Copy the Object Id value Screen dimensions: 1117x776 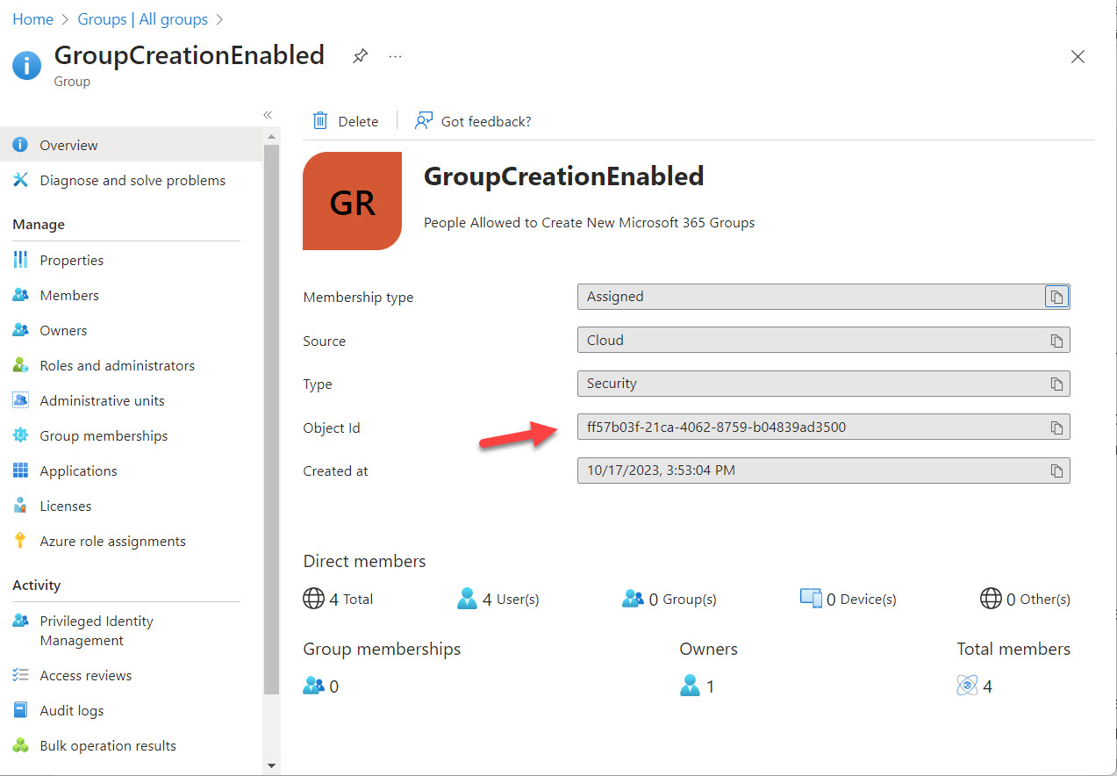tap(1056, 428)
